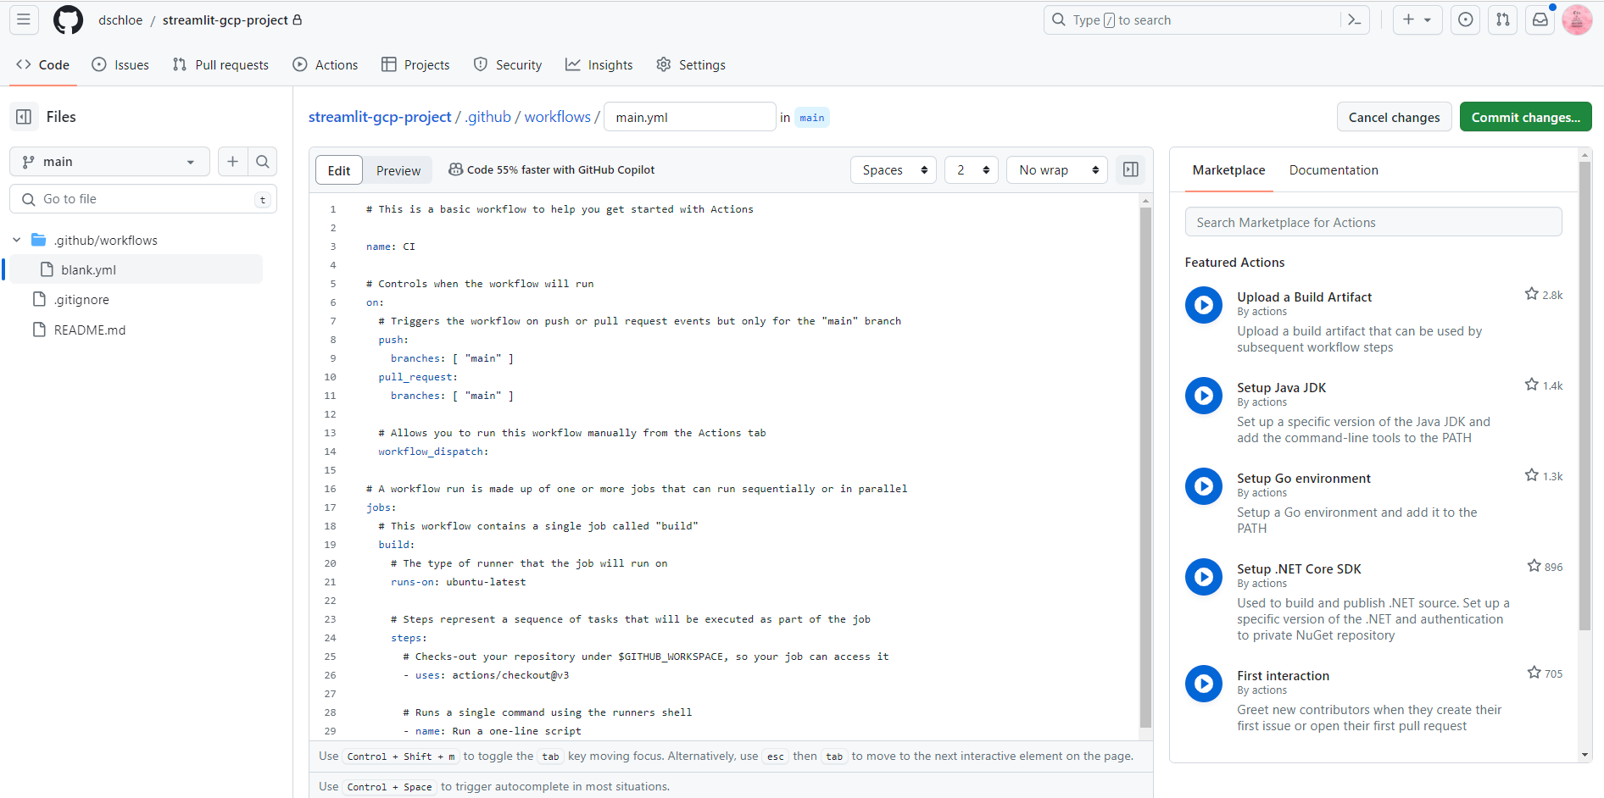This screenshot has width=1604, height=798.
Task: Click the First interaction play icon
Action: [x=1204, y=684]
